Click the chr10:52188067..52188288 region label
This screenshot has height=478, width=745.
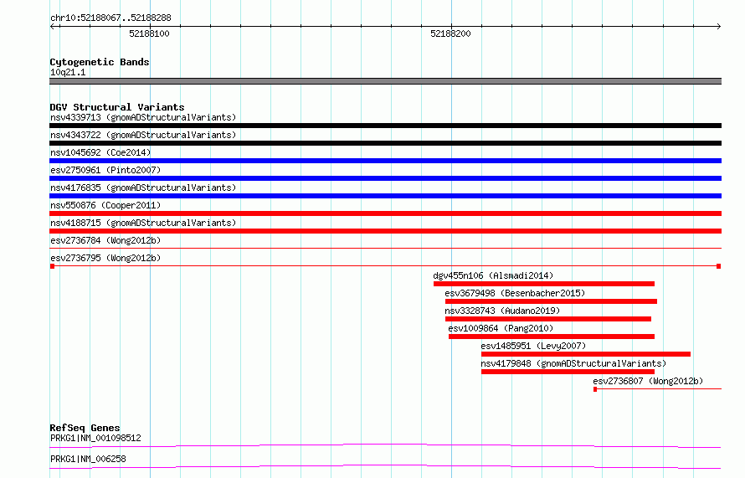110,18
